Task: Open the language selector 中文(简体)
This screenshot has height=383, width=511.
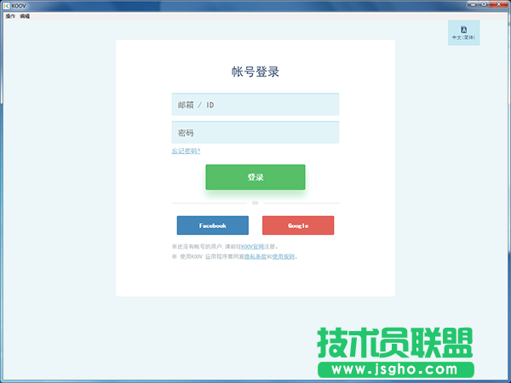Action: click(x=463, y=32)
